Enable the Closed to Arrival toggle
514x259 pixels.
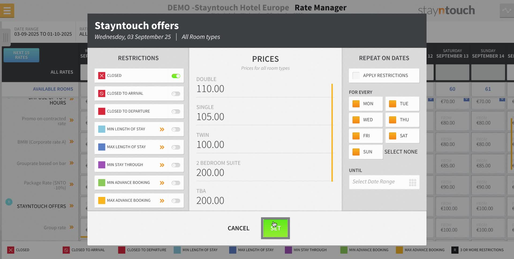click(176, 94)
